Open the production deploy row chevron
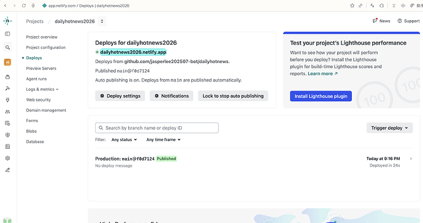Viewport: 423px width, 223px height. click(x=411, y=159)
